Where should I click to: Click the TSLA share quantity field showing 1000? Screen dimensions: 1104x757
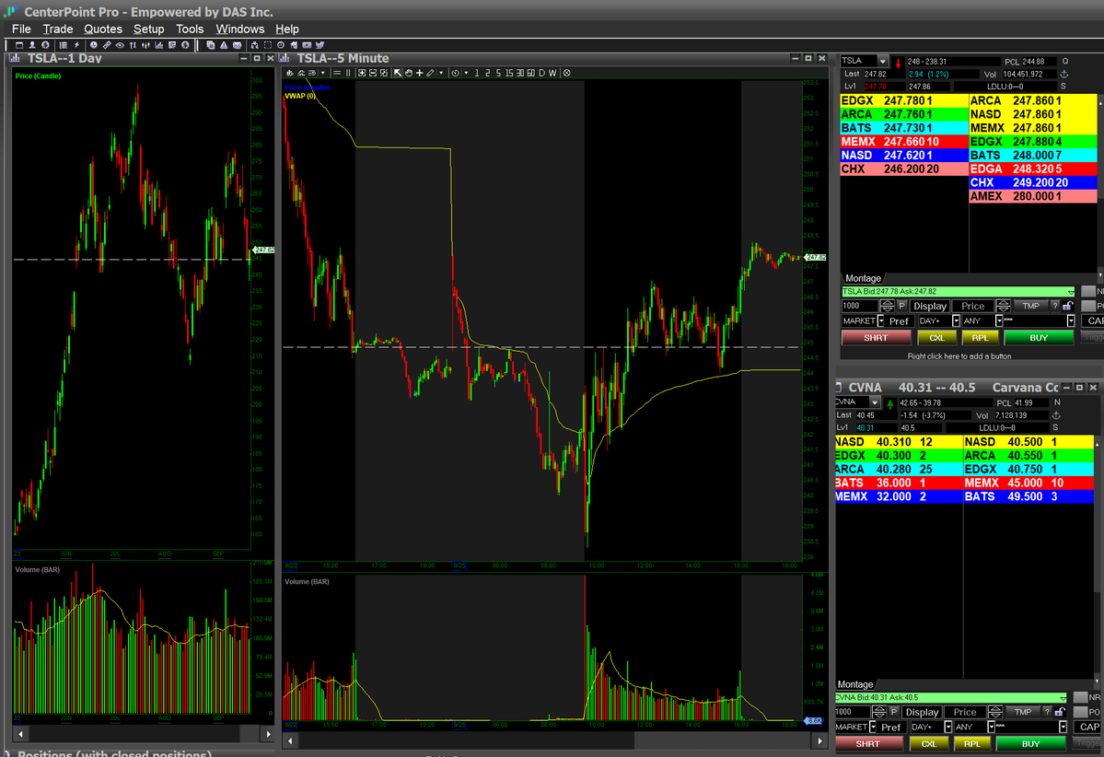click(860, 306)
